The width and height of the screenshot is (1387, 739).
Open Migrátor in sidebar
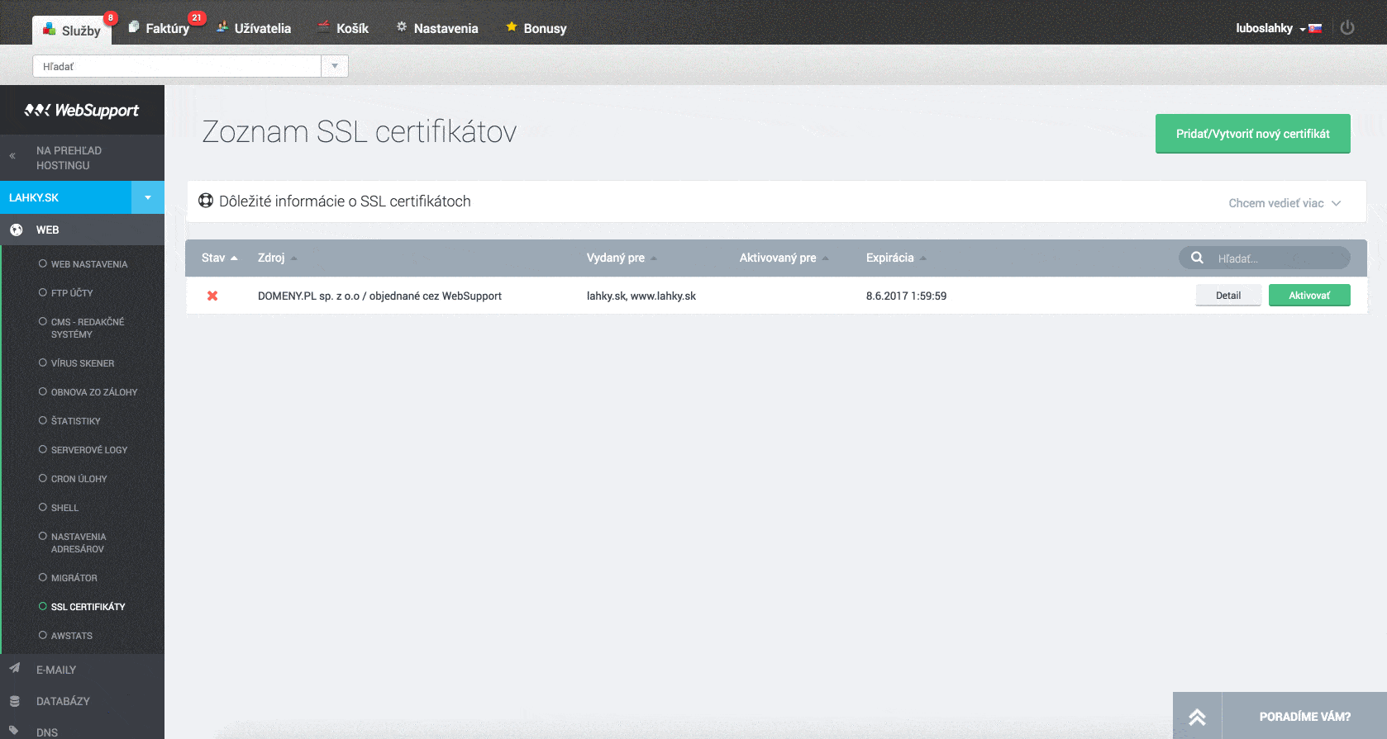click(74, 578)
